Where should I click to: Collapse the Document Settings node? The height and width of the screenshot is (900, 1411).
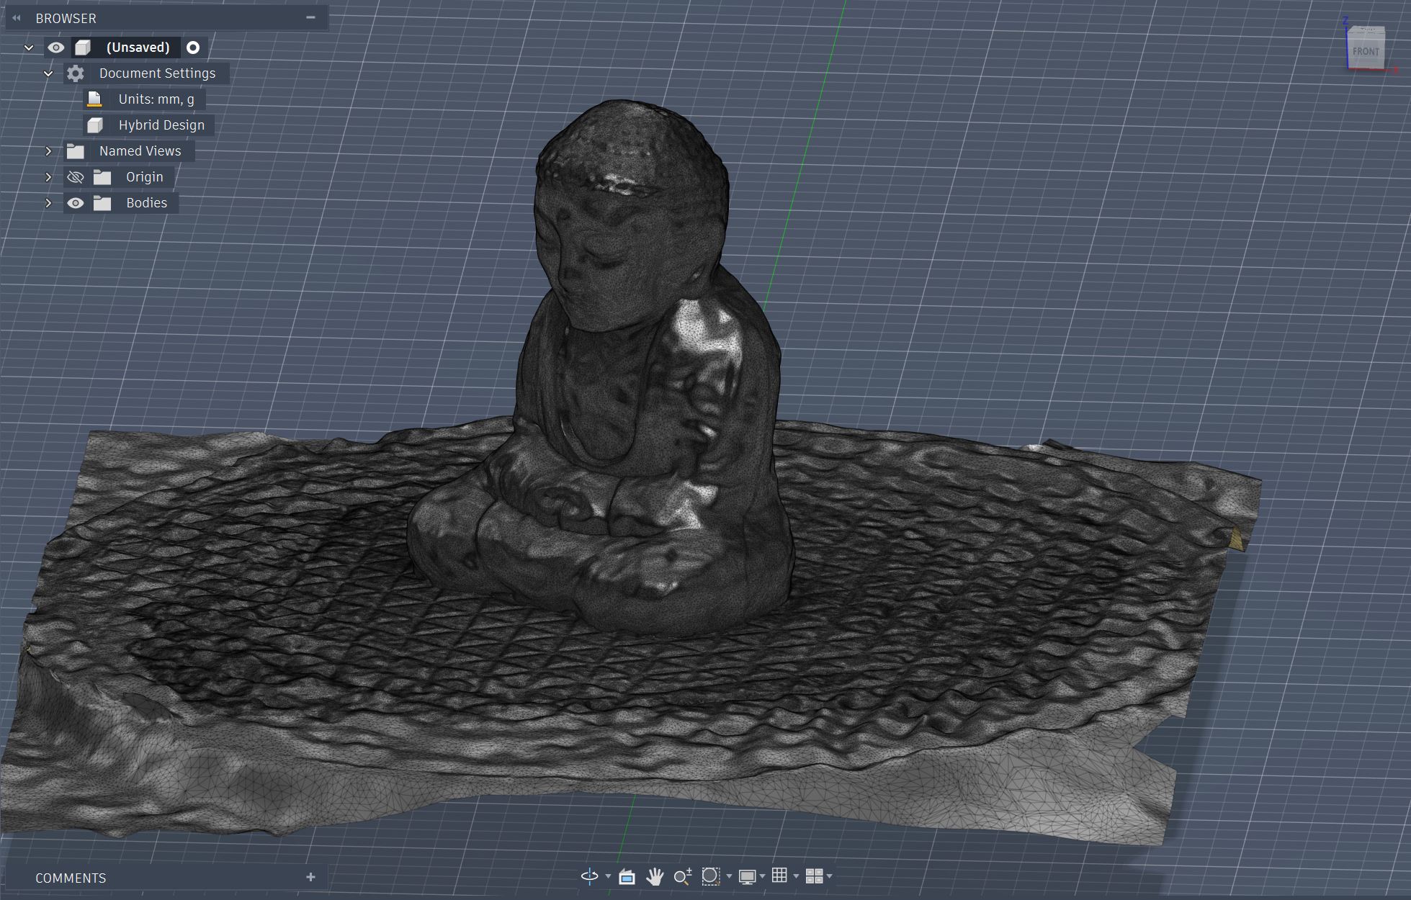click(x=48, y=73)
